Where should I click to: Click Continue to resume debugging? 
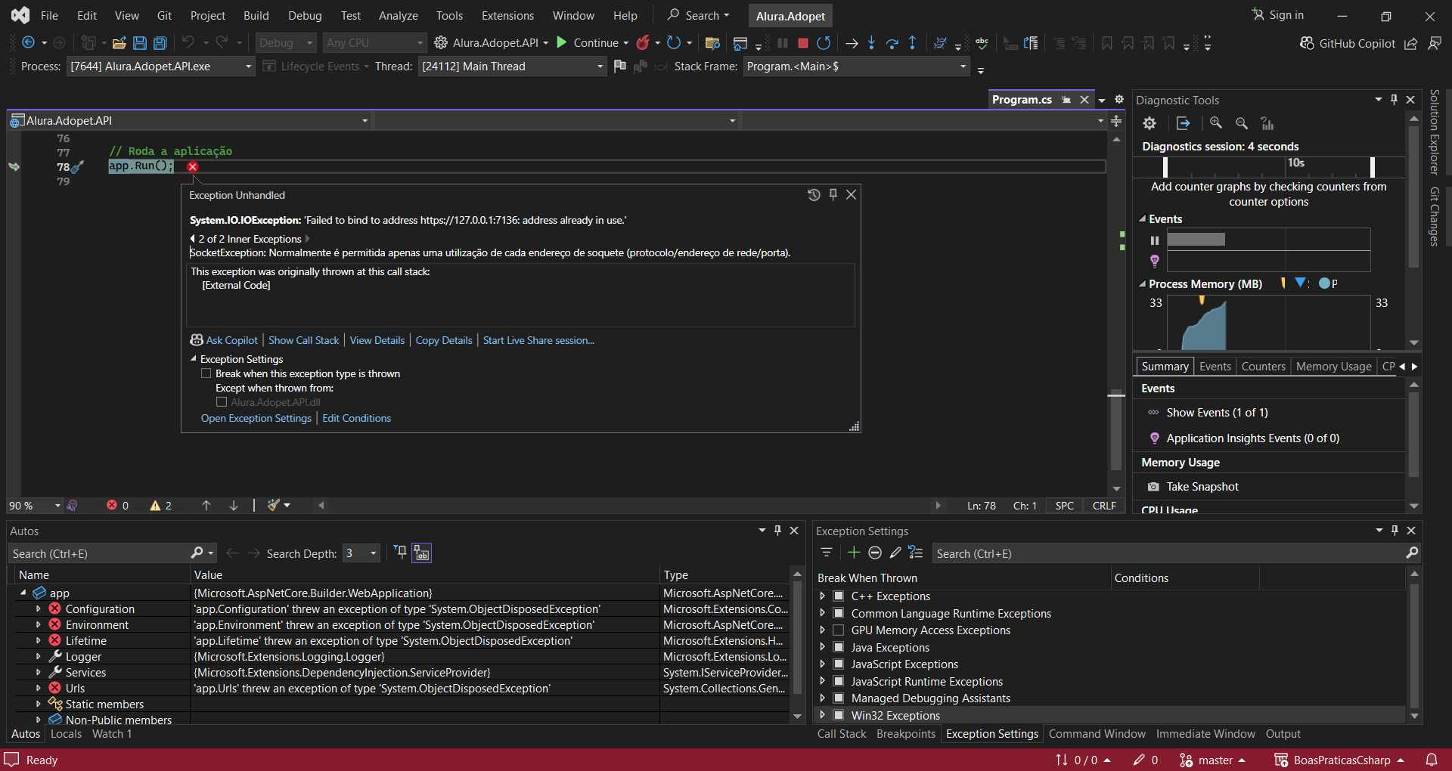[x=588, y=43]
